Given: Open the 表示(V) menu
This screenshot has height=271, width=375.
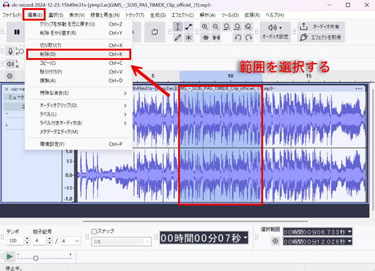Looking at the screenshot, I should 77,15.
